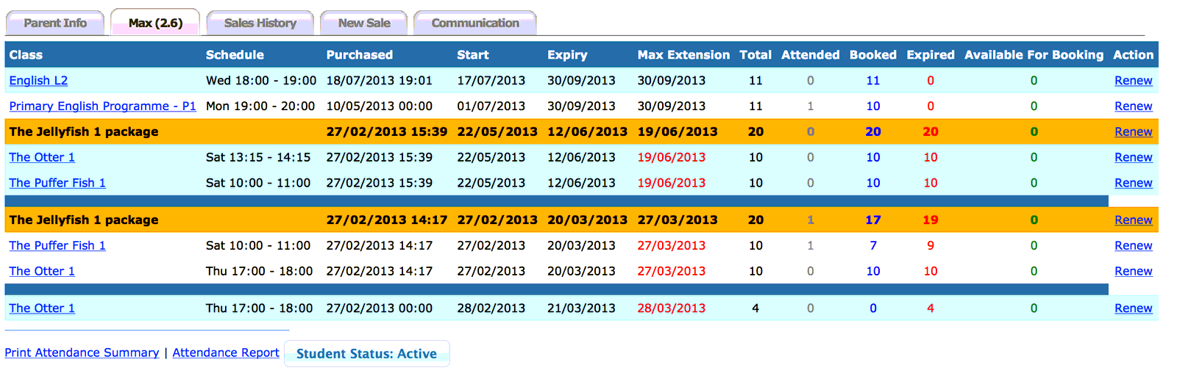Click the Schedule column header
The image size is (1177, 376).
click(x=235, y=55)
